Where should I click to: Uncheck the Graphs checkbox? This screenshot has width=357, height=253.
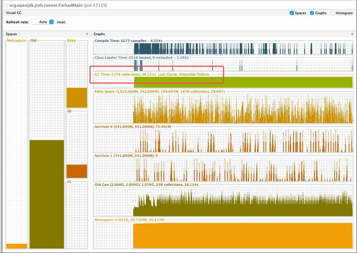point(312,13)
